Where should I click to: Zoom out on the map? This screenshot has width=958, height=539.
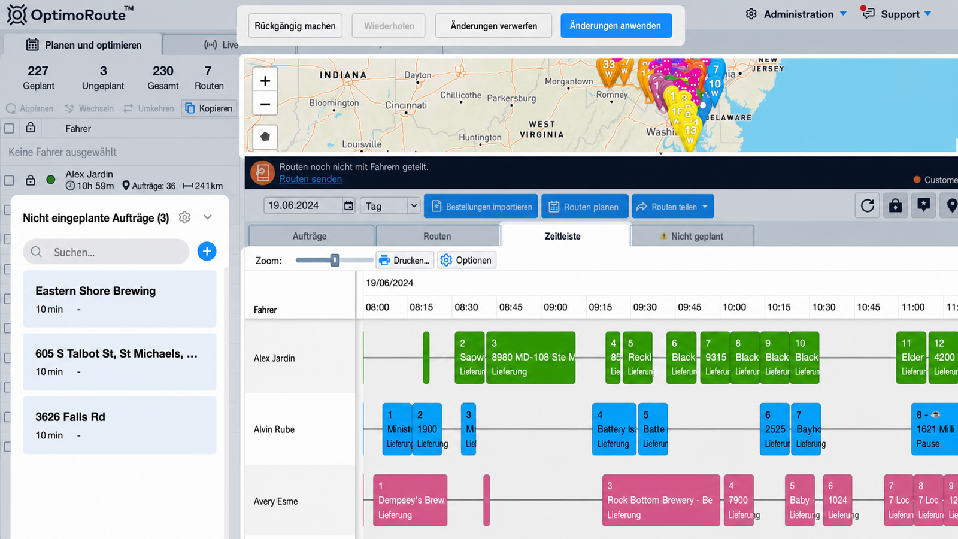click(265, 104)
